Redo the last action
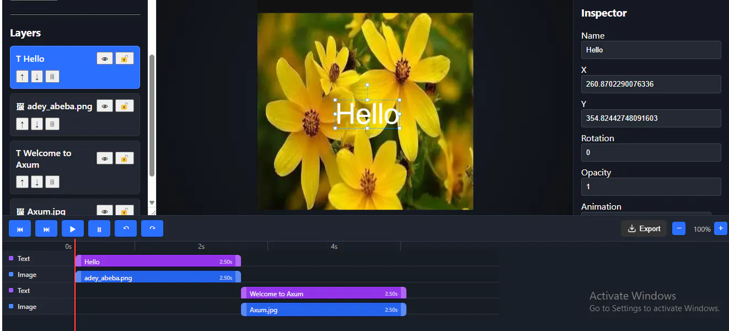 (152, 228)
